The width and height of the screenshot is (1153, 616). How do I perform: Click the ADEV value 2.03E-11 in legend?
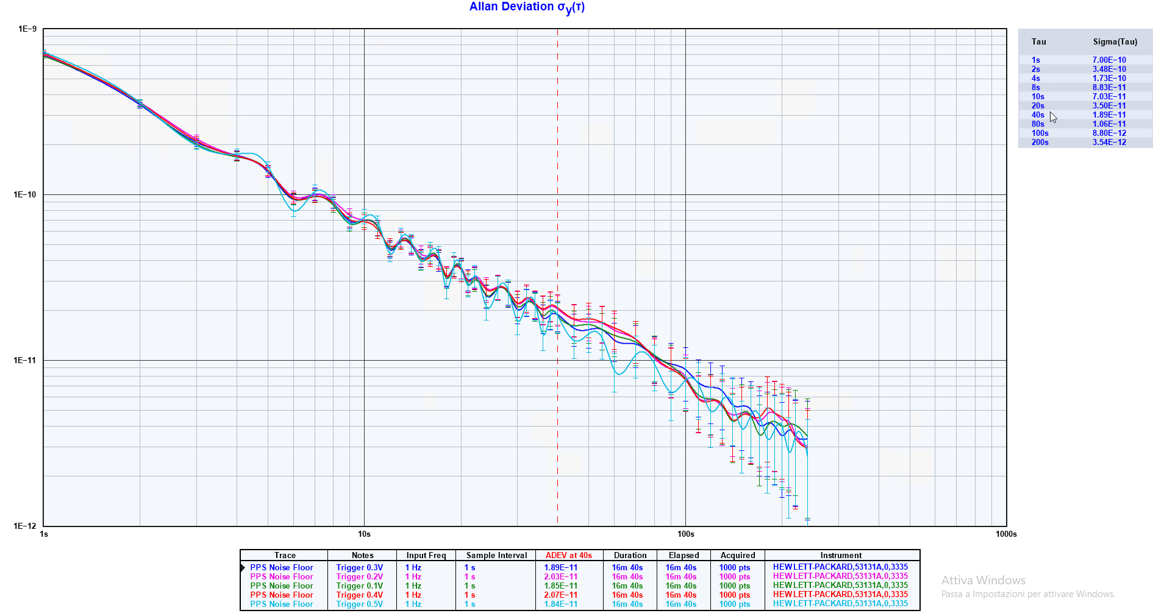[x=561, y=576]
